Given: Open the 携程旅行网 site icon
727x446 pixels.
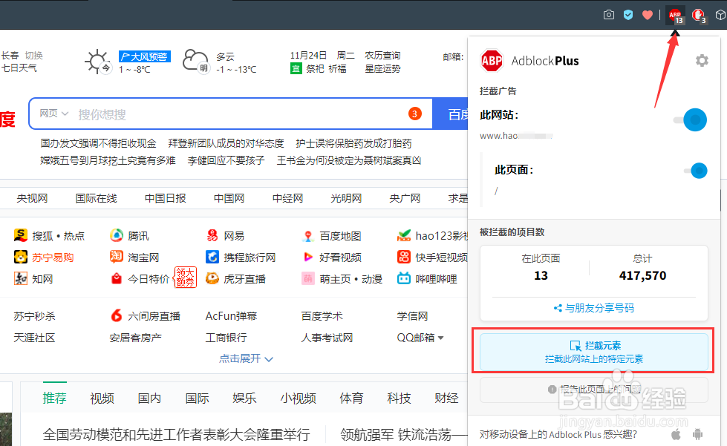Looking at the screenshot, I should click(212, 257).
